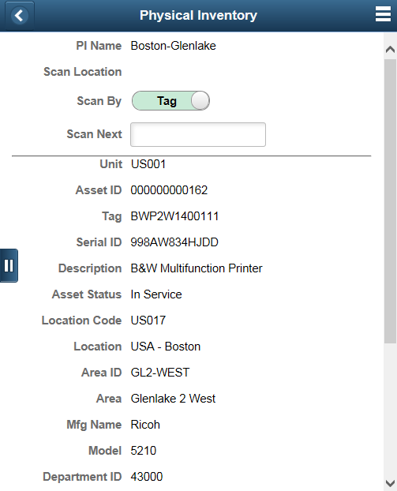
Task: Go back using the header arrow
Action: tap(20, 15)
